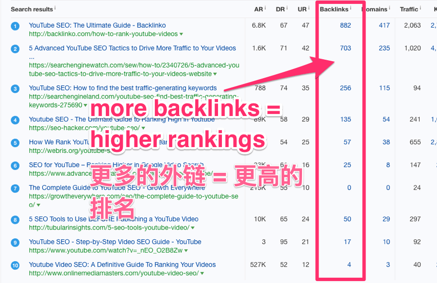Sort by the Backlinks column header

click(x=334, y=9)
